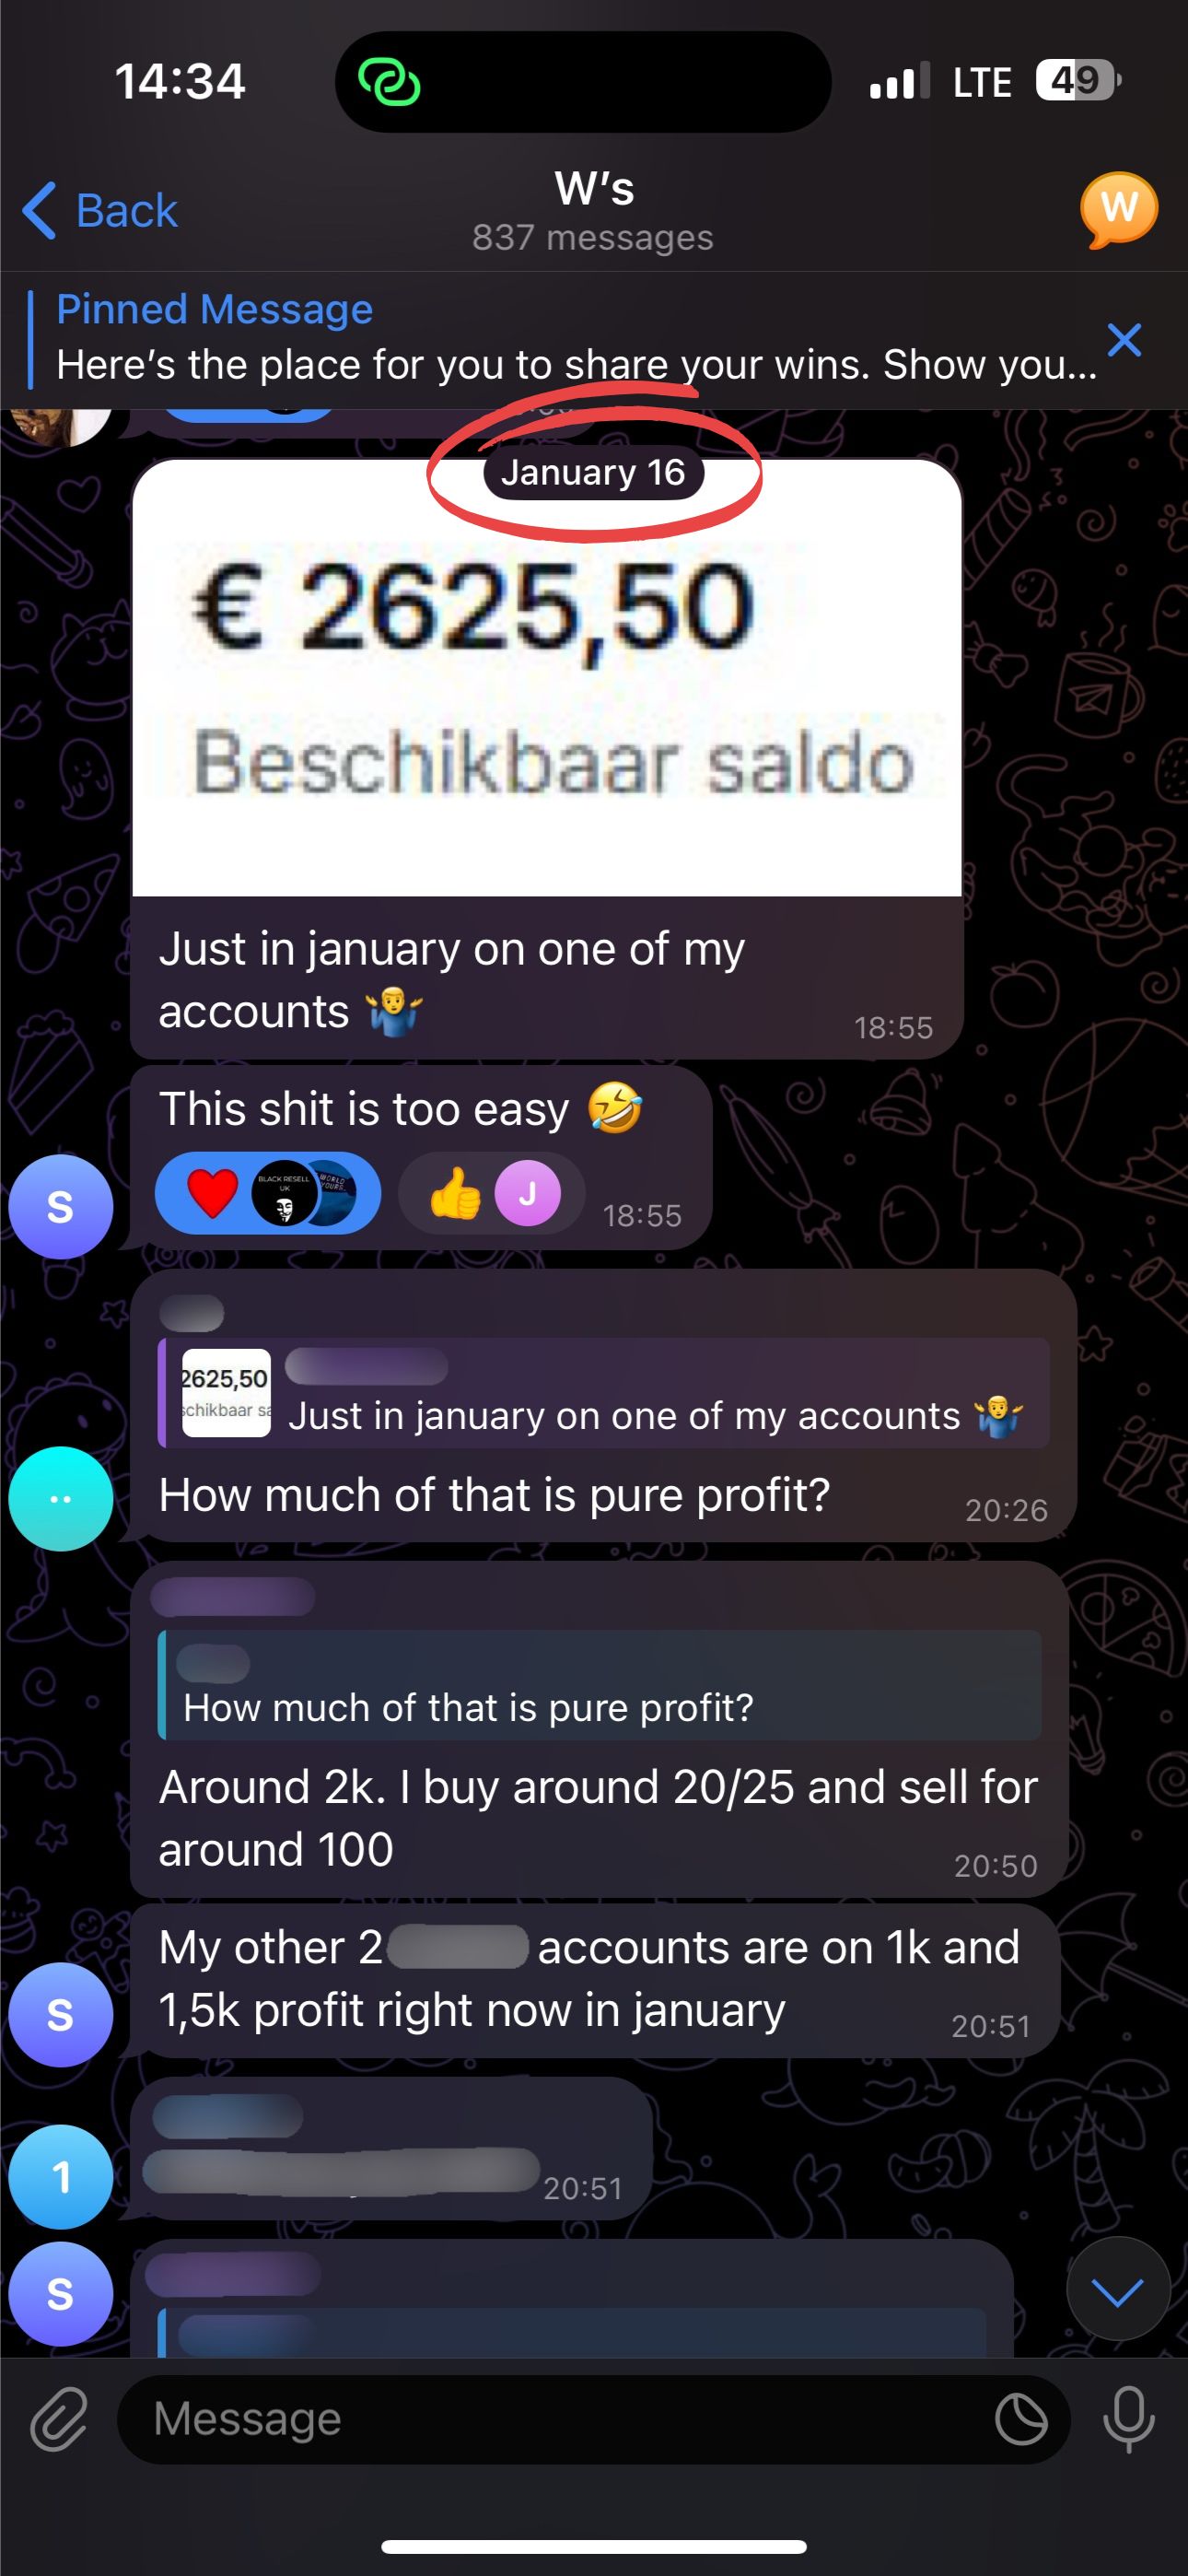The image size is (1188, 2576).
Task: Tap the purple J reactor avatar
Action: (527, 1193)
